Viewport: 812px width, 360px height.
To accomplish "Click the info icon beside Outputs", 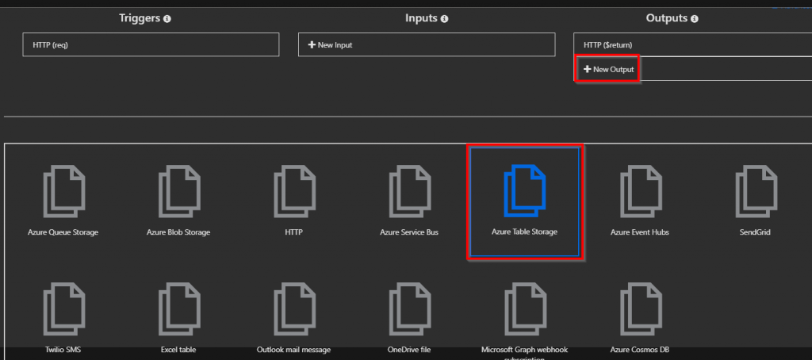I will pos(695,19).
